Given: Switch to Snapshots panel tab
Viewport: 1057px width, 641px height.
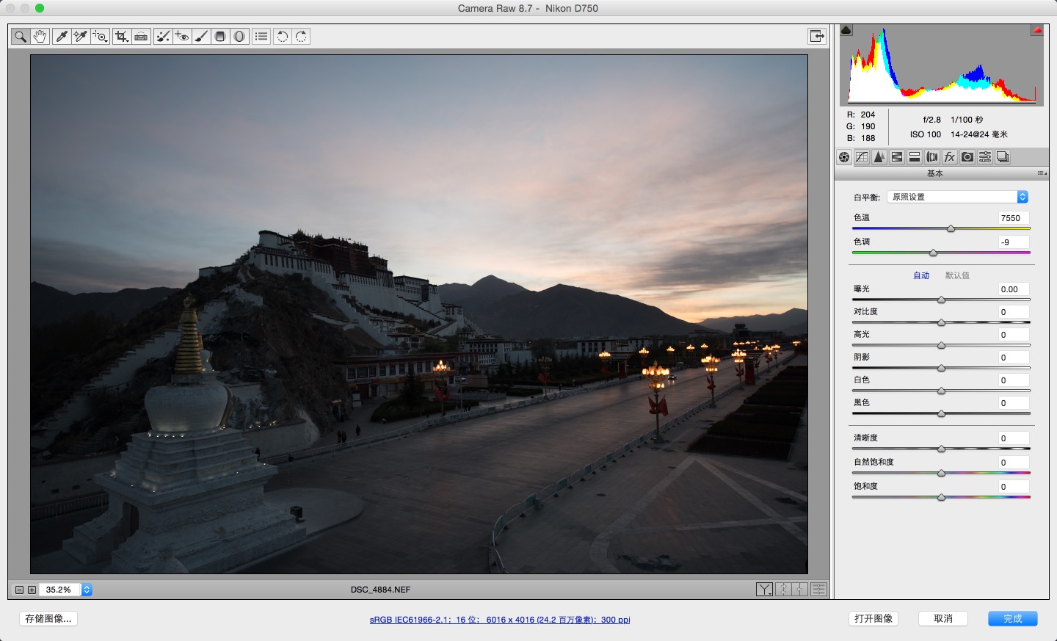Looking at the screenshot, I should (x=1003, y=157).
